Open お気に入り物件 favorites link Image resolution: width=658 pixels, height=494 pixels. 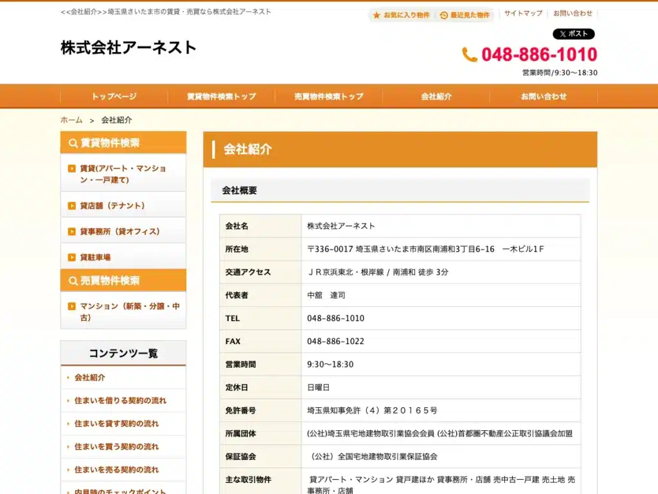point(406,15)
